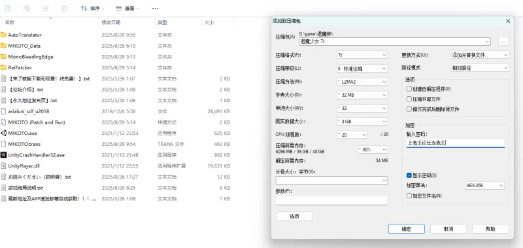523x248 pixels.
Task: Open the 压缩方法 LZMA2 dropdown
Action: pyautogui.click(x=362, y=82)
